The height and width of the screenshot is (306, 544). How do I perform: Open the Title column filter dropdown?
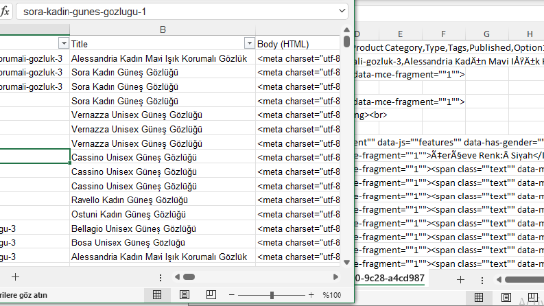[x=249, y=43]
